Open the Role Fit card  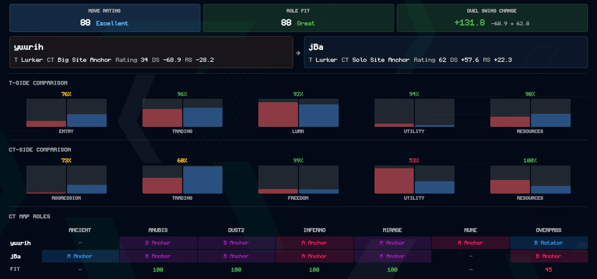298,18
